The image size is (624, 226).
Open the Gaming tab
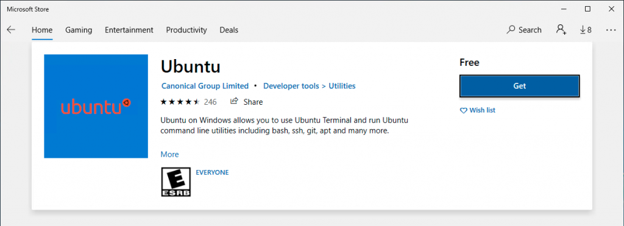point(79,30)
